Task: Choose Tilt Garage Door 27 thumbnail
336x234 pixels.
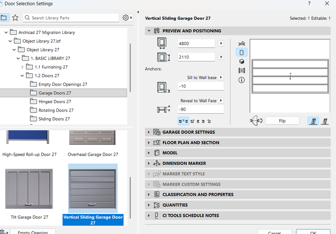Action: tap(29, 189)
